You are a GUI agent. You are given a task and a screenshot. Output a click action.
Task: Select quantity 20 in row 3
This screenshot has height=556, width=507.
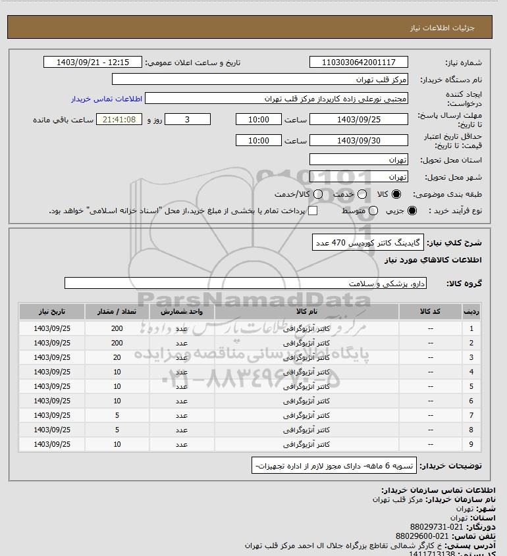(x=117, y=357)
